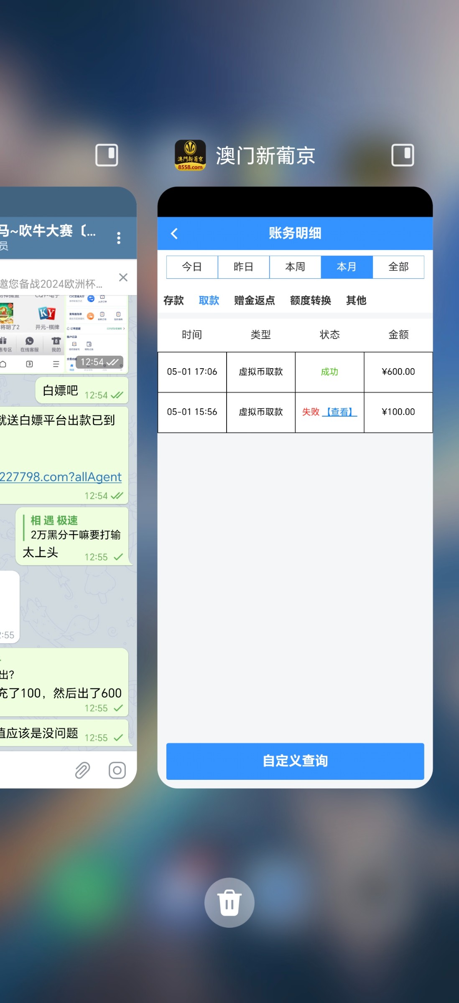Tap split-screen icon above the chat app card
Image resolution: width=459 pixels, height=1003 pixels.
point(107,155)
